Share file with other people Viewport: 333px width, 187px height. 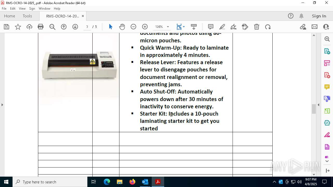tap(326, 27)
